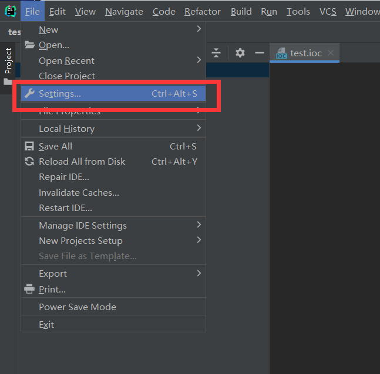Click the CLion application logo icon

(11, 11)
